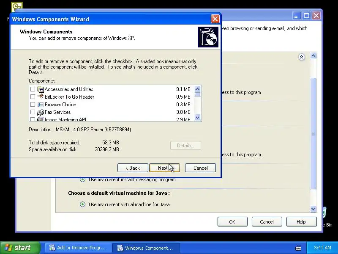338x254 pixels.
Task: Cancel the Windows Components Wizard
Action: coord(200,168)
